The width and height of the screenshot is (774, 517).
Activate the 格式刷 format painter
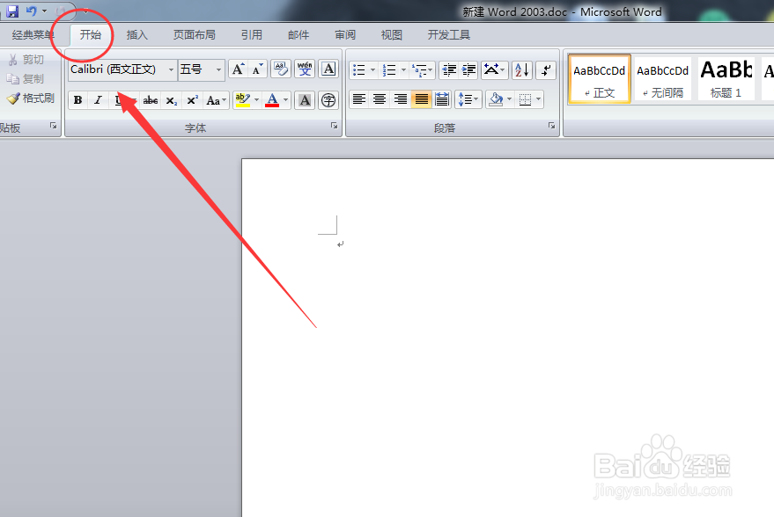pyautogui.click(x=31, y=98)
